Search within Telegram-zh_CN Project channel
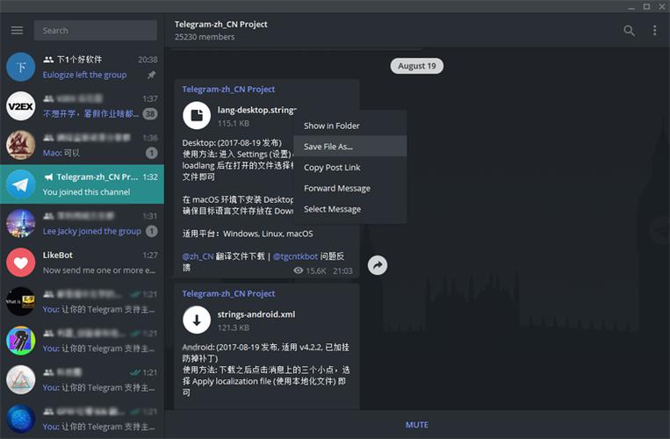The height and width of the screenshot is (439, 670). [629, 31]
